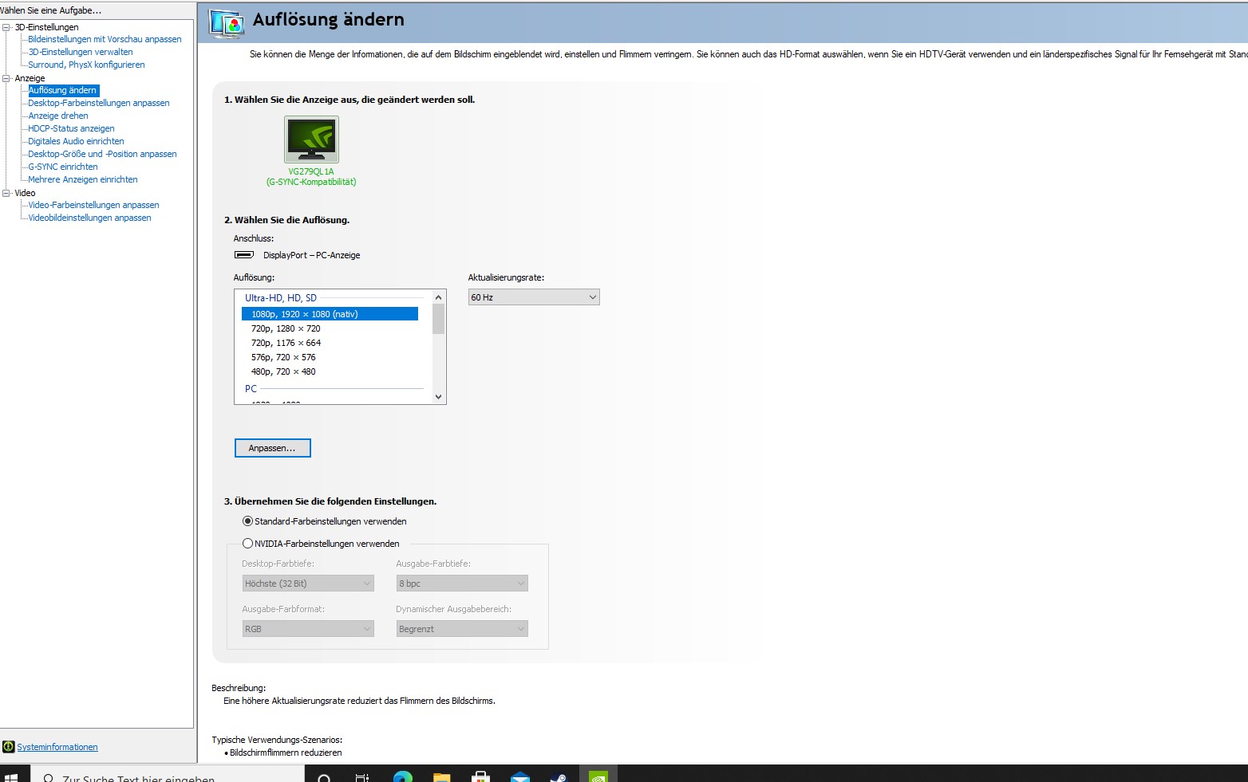Open Desktop-Farbeinstellungen anpassen page
The width and height of the screenshot is (1248, 782).
pyautogui.click(x=99, y=103)
